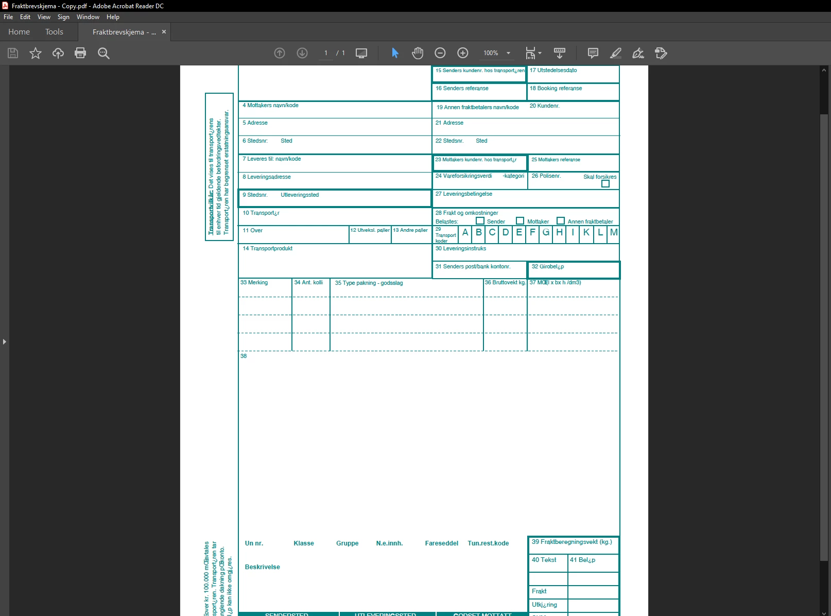This screenshot has width=831, height=616.
Task: Click the scrollbar up arrow
Action: click(x=824, y=70)
